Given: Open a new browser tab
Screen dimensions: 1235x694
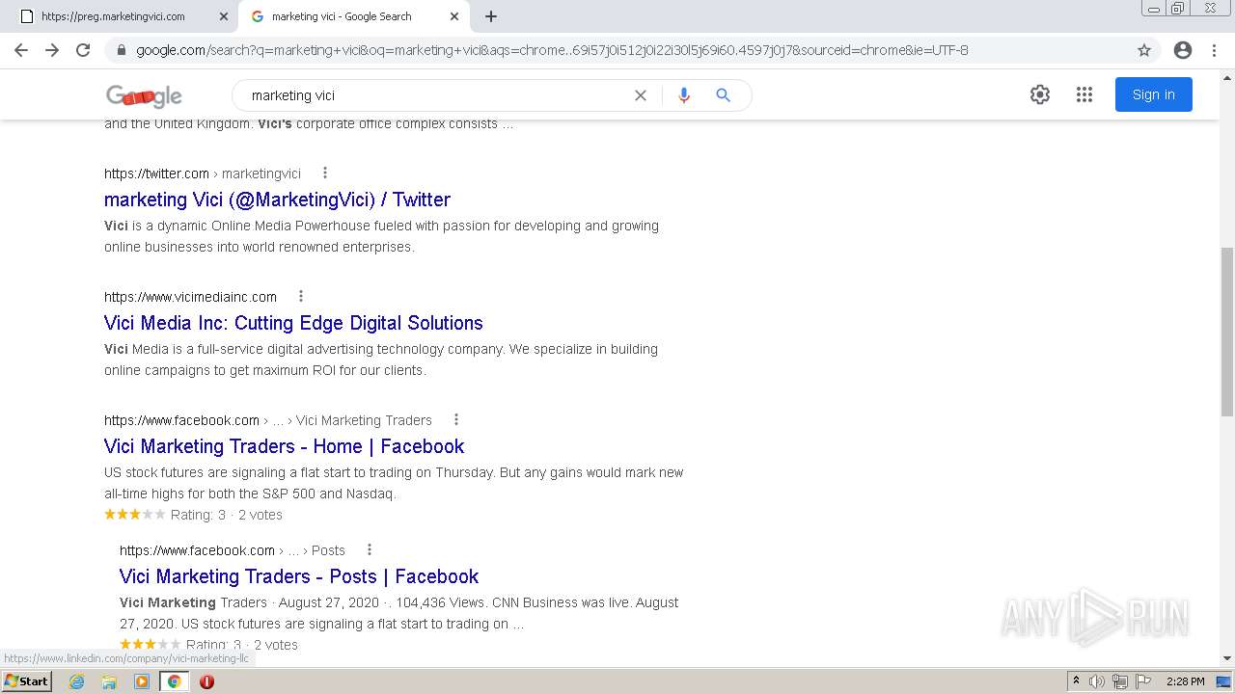Looking at the screenshot, I should pos(491,16).
